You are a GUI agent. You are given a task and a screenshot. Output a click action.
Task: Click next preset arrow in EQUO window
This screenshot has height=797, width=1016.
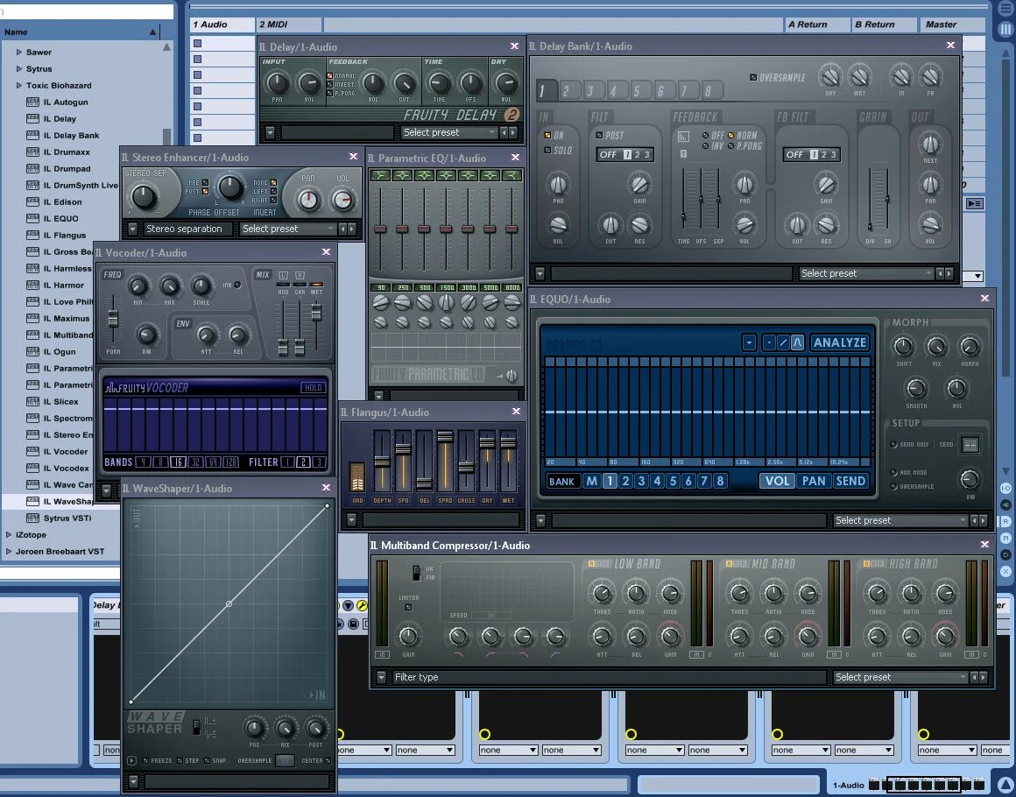point(983,520)
